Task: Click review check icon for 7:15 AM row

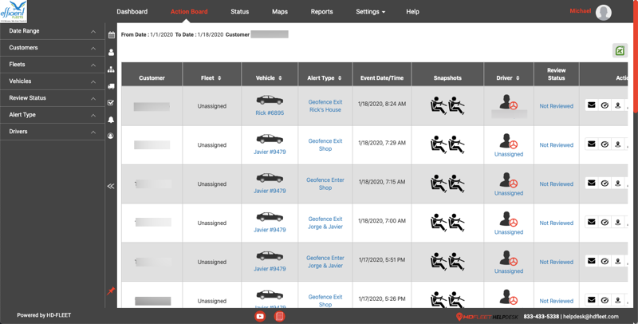Action: 605,184
